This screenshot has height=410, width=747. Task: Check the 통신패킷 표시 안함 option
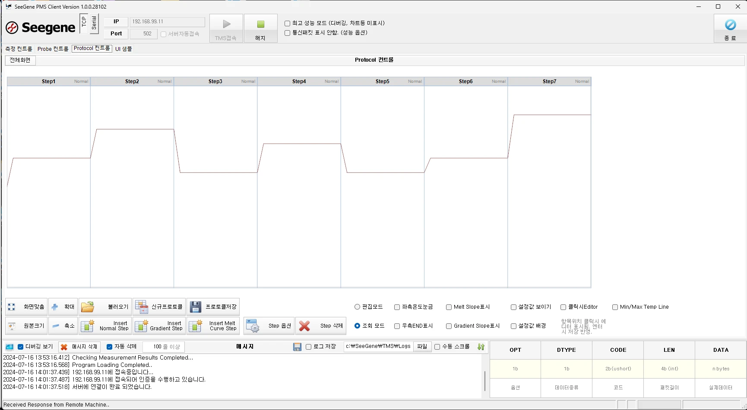[x=287, y=33]
